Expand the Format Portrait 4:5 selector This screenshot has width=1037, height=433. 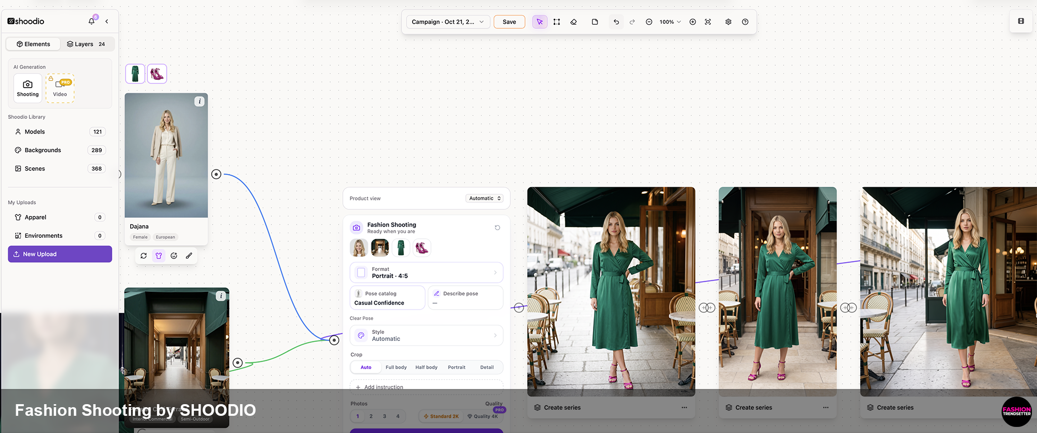(x=426, y=273)
